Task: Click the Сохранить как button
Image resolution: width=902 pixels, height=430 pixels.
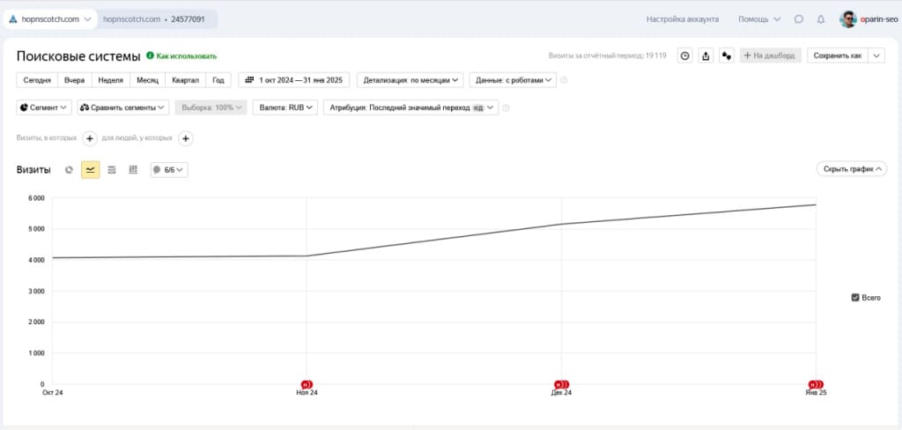Action: click(x=838, y=56)
